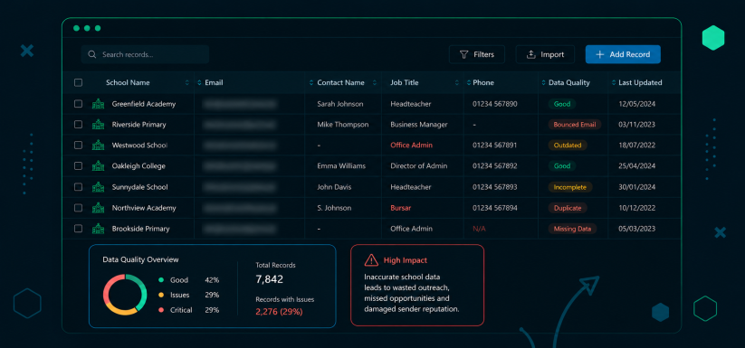Click phone number 01234 567890
Image resolution: width=745 pixels, height=348 pixels.
[x=495, y=104]
